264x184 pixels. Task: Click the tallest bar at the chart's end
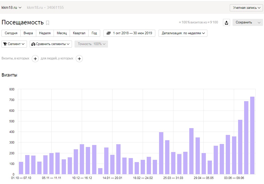coord(252,135)
